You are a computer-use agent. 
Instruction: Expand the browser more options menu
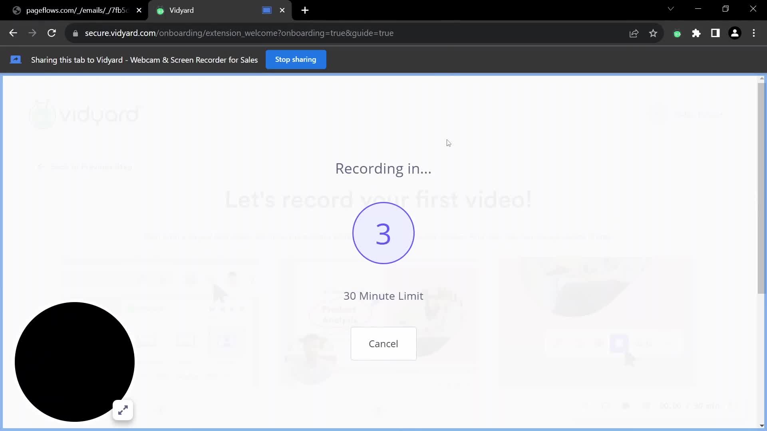point(753,33)
